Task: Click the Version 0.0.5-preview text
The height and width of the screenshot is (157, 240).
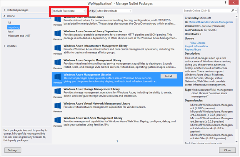Action: pyautogui.click(x=205, y=26)
